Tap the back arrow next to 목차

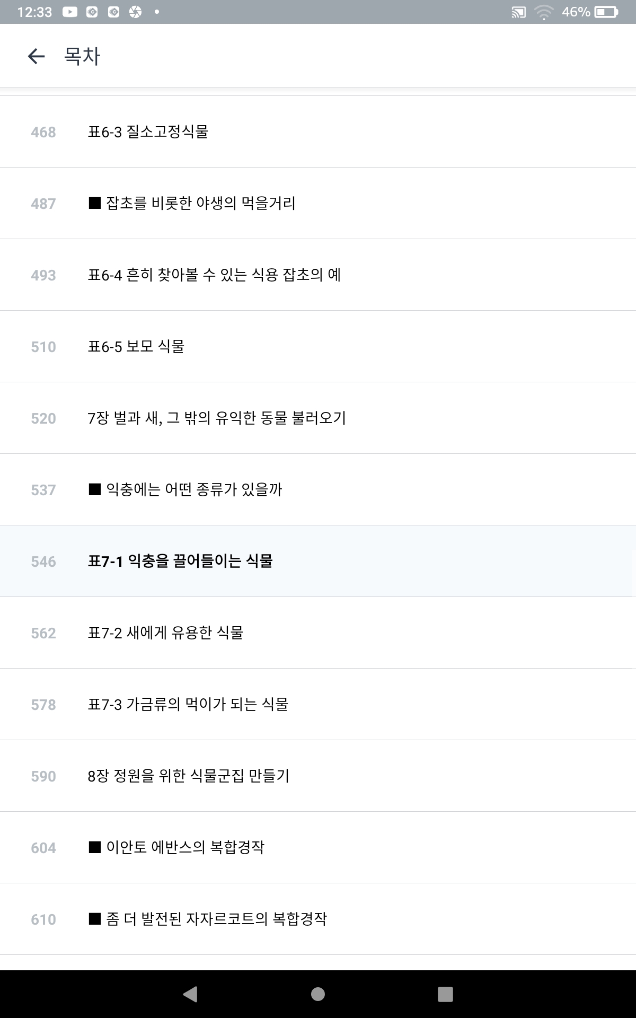[x=36, y=56]
